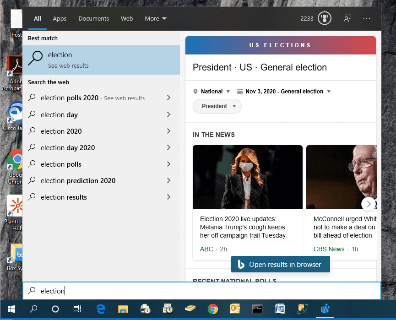Choose the 'election 2020' suggestion text

coord(61,131)
